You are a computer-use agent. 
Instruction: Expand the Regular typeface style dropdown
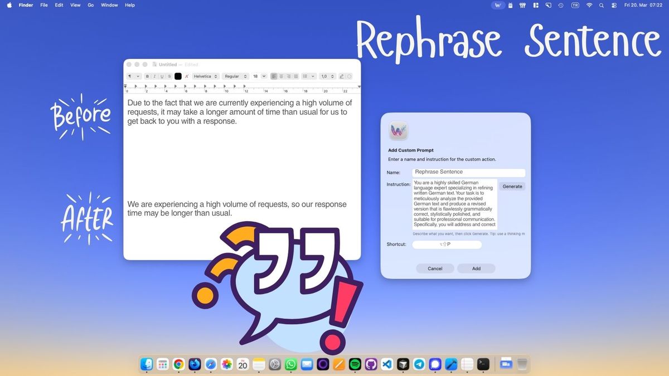tap(235, 76)
